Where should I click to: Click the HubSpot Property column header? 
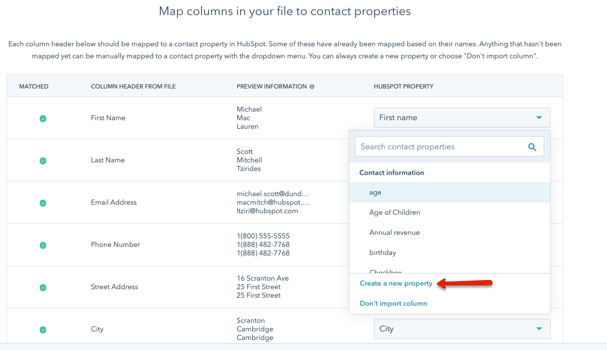[403, 86]
